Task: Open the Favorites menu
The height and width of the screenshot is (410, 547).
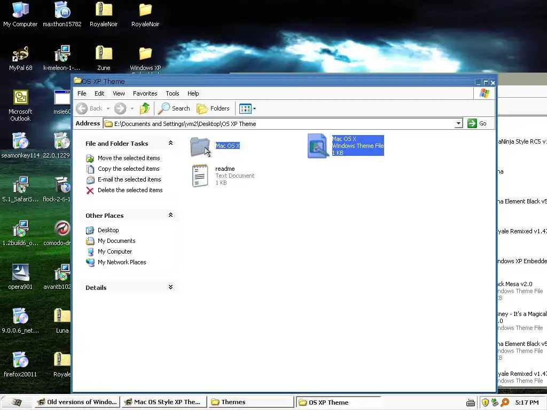Action: [x=145, y=93]
